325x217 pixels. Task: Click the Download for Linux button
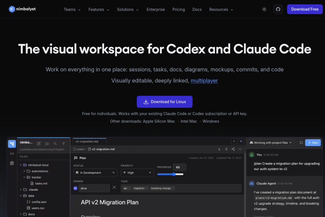[x=165, y=102]
